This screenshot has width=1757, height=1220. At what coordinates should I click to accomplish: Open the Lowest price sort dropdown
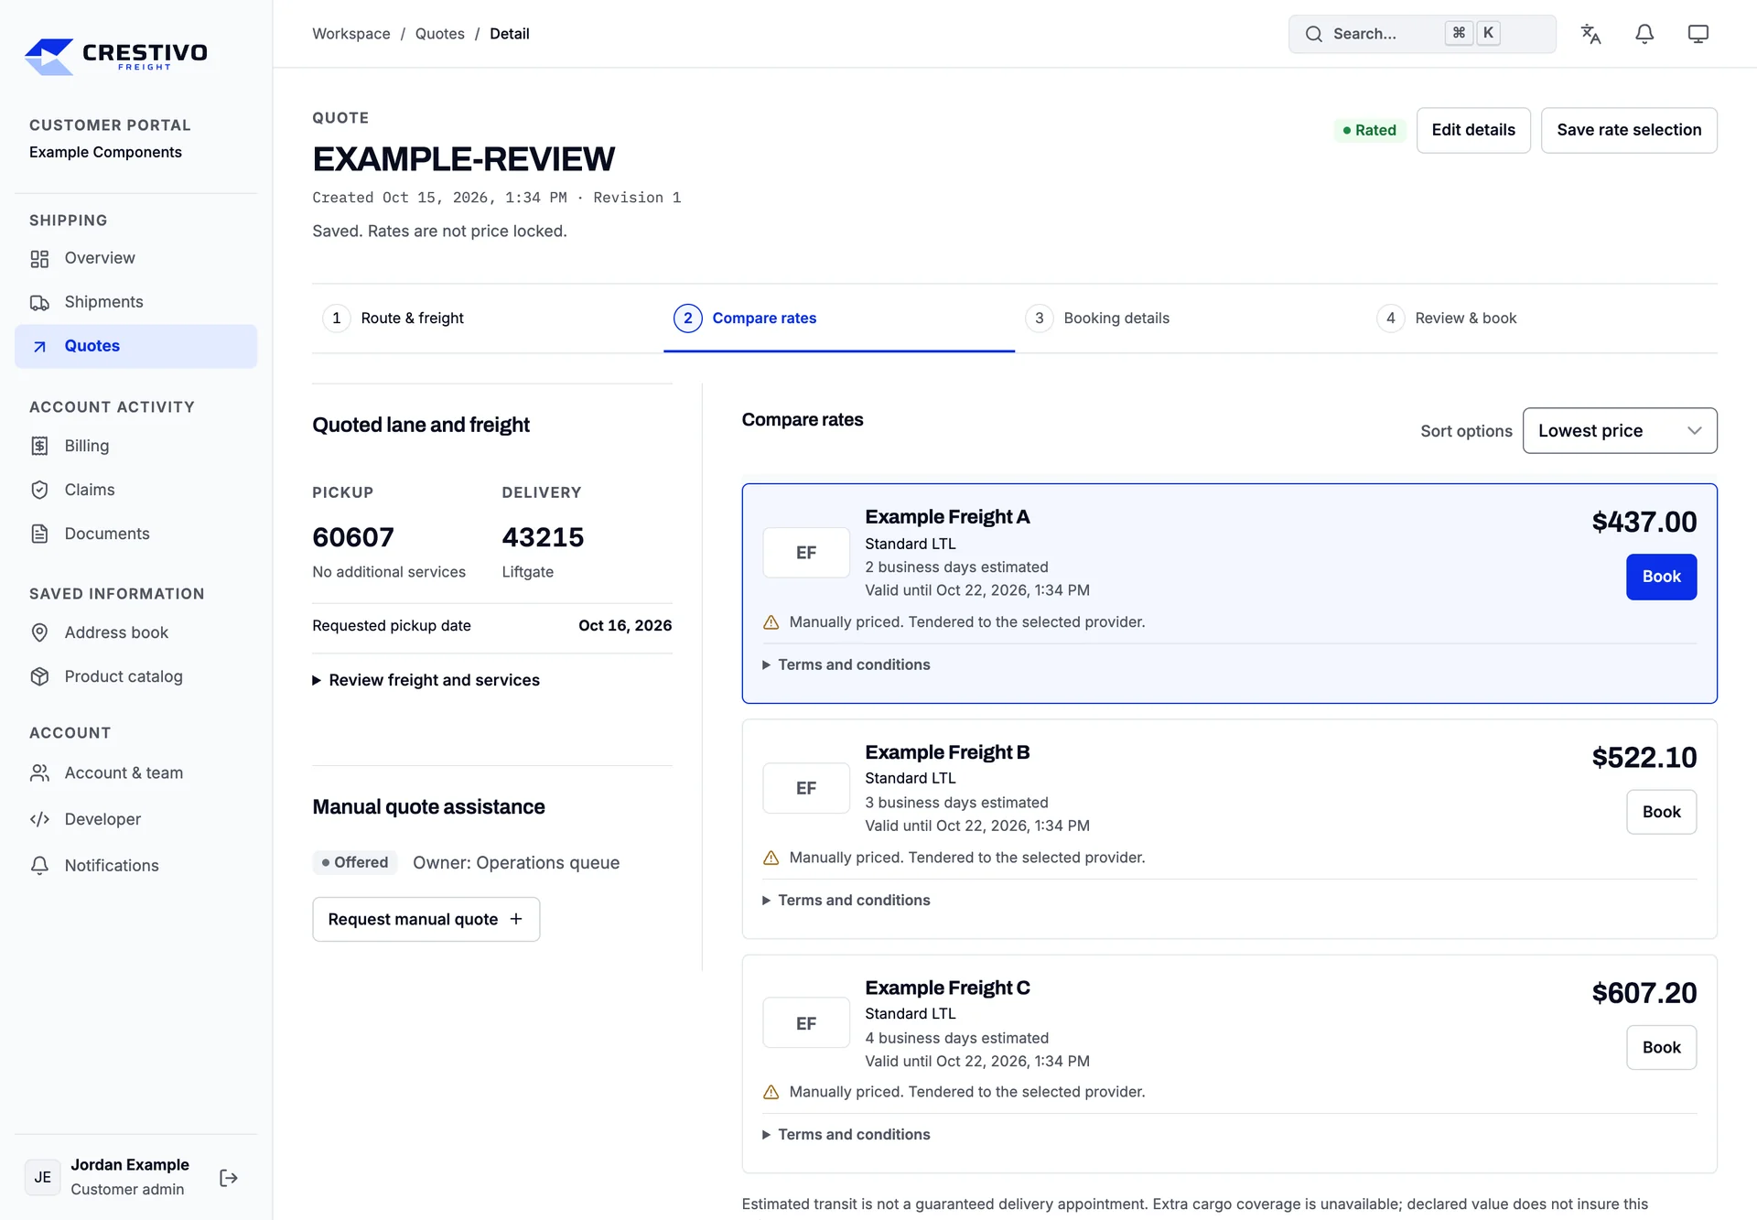tap(1619, 430)
